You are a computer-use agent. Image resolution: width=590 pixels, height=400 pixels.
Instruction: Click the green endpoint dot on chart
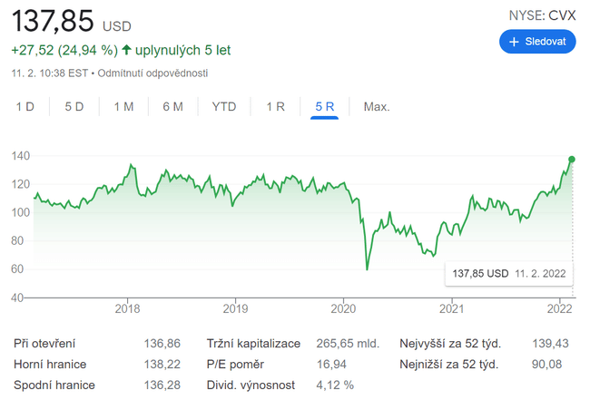[572, 160]
